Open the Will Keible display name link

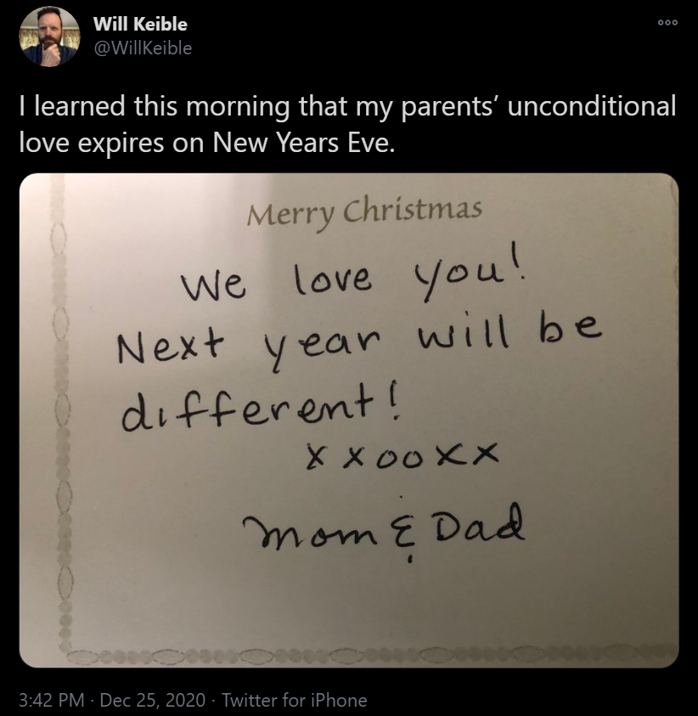(x=140, y=24)
